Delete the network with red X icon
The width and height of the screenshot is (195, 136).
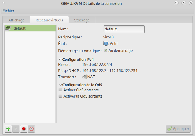click(x=31, y=129)
